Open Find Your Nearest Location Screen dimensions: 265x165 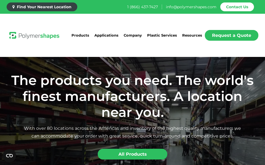pos(42,7)
